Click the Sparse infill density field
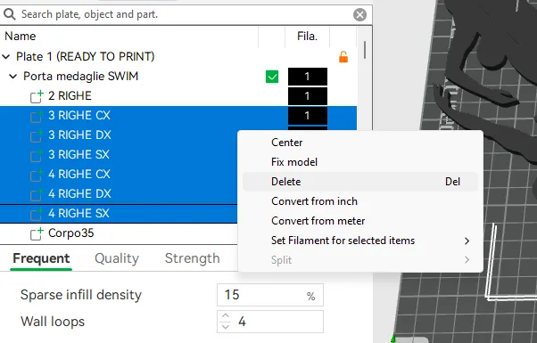537x343 pixels. click(x=270, y=295)
